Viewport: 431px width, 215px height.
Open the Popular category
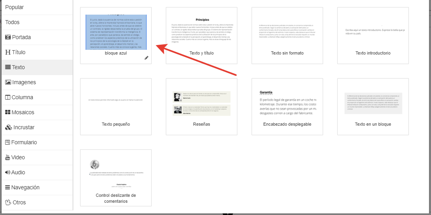(15, 8)
